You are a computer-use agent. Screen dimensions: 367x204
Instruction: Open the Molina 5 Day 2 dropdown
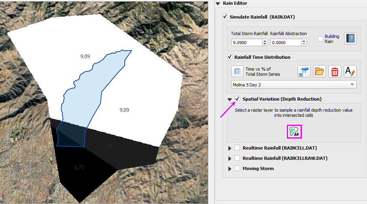(294, 84)
